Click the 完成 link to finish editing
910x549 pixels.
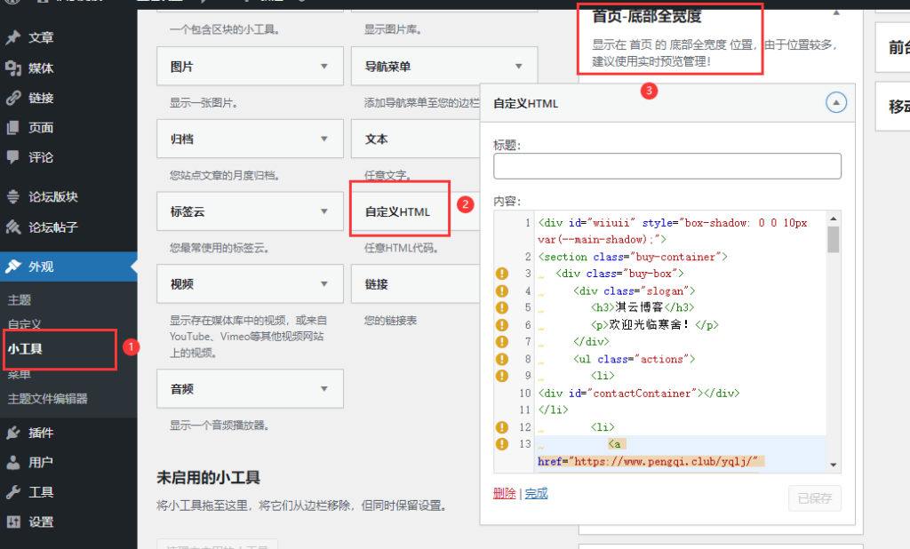(536, 491)
